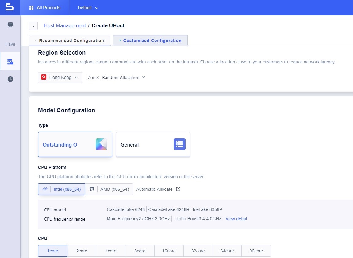
Task: Switch to the Recommended Configuration tab
Action: tap(71, 40)
